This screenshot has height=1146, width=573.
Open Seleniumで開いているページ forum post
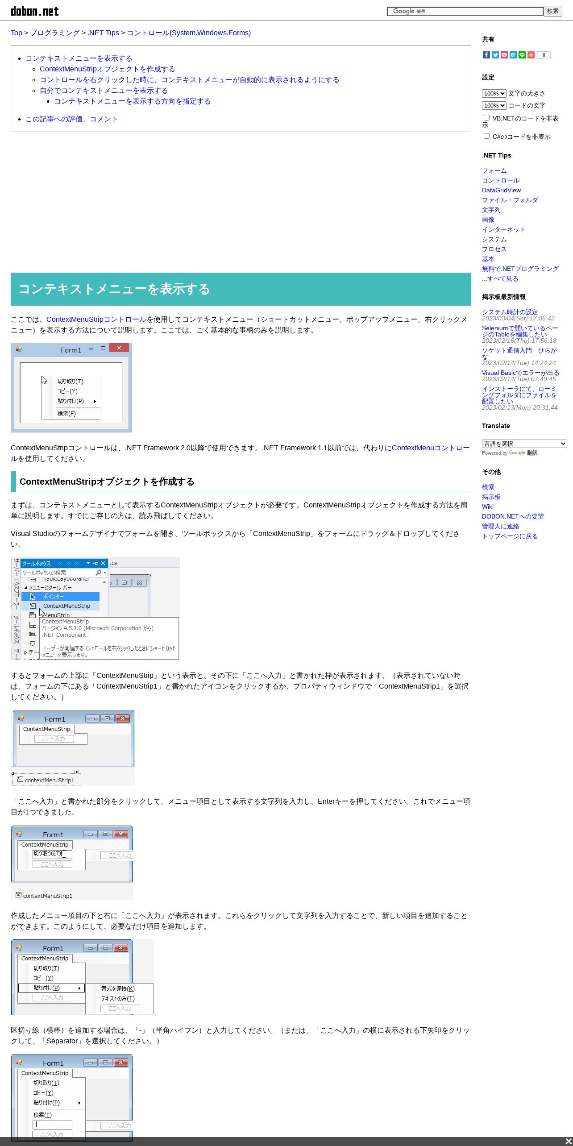(x=520, y=331)
